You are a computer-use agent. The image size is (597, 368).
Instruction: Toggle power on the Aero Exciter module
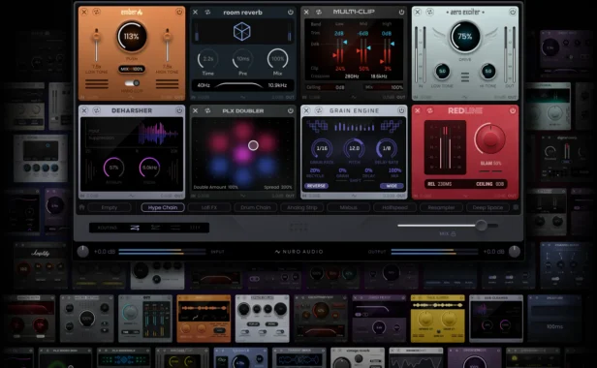(x=513, y=12)
